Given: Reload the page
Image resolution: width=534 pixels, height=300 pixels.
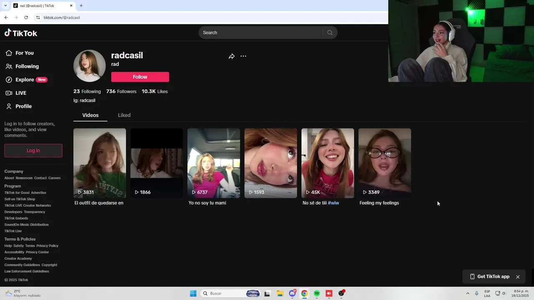Looking at the screenshot, I should [26, 17].
